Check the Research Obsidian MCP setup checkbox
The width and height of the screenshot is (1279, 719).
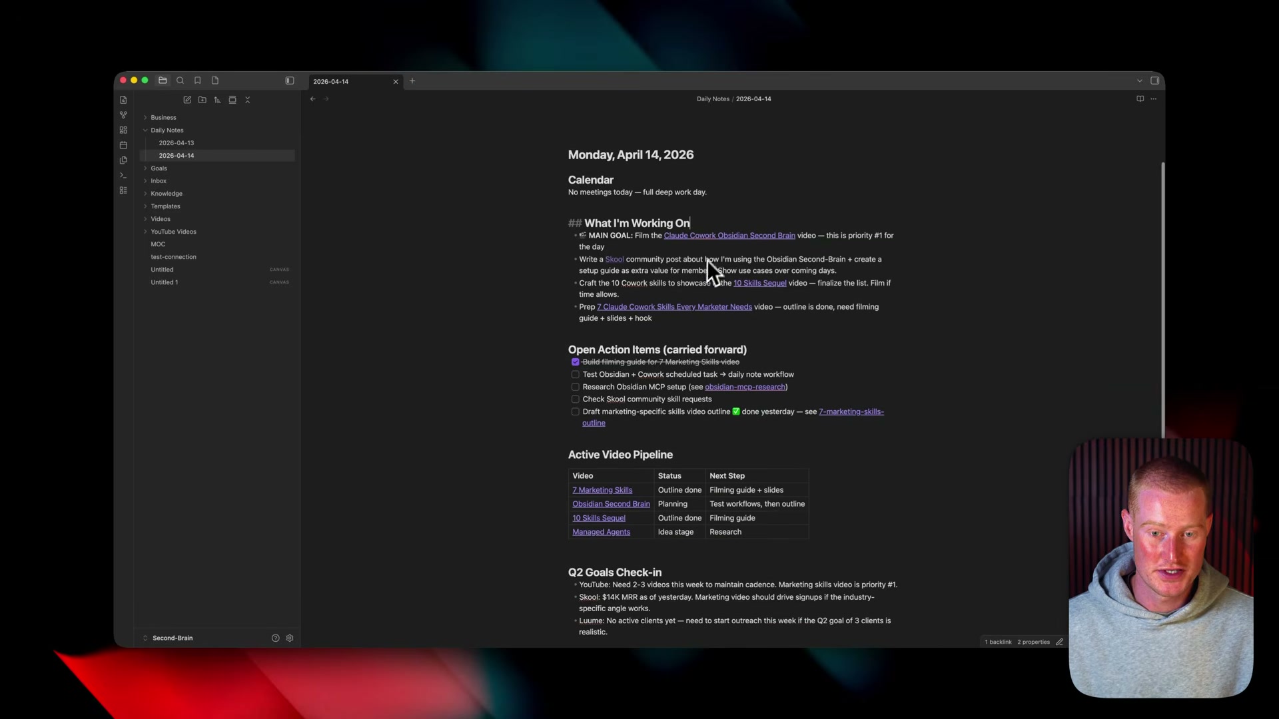point(575,387)
